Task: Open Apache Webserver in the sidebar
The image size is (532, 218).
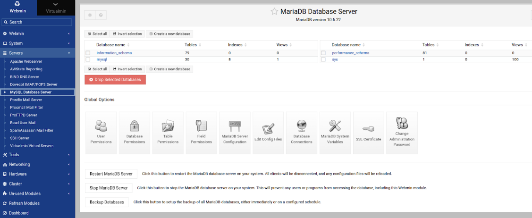Action: coord(26,61)
